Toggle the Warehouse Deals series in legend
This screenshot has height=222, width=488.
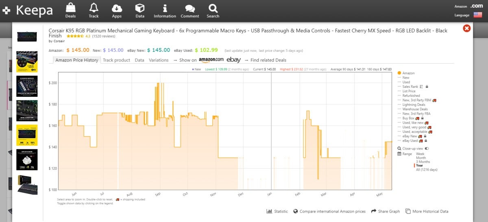(x=415, y=109)
